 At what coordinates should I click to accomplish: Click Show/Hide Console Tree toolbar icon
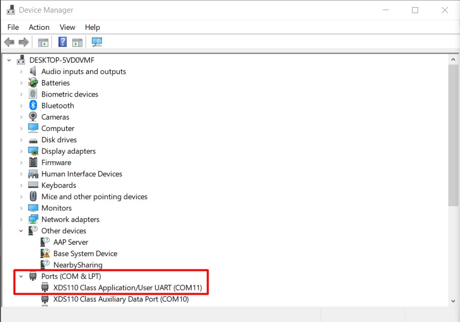(x=43, y=42)
